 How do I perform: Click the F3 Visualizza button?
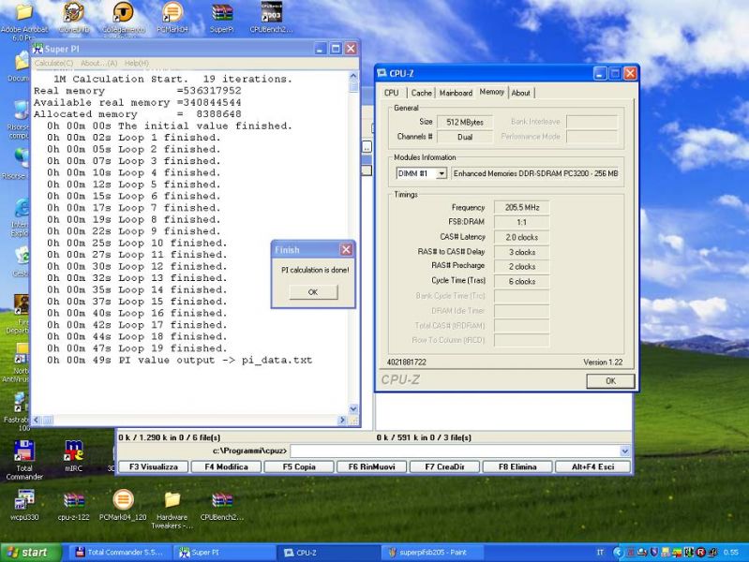pos(154,466)
